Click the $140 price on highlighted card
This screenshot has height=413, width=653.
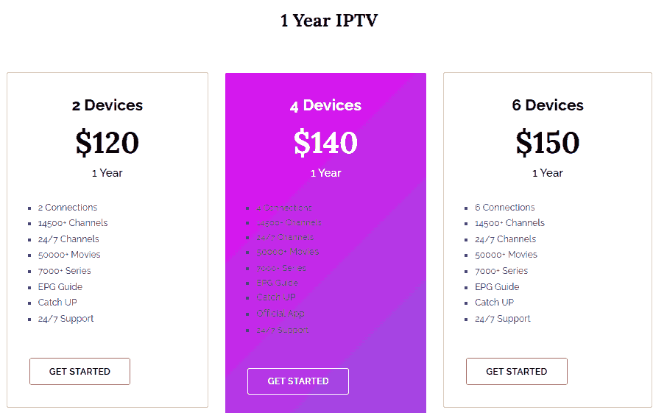coord(325,142)
